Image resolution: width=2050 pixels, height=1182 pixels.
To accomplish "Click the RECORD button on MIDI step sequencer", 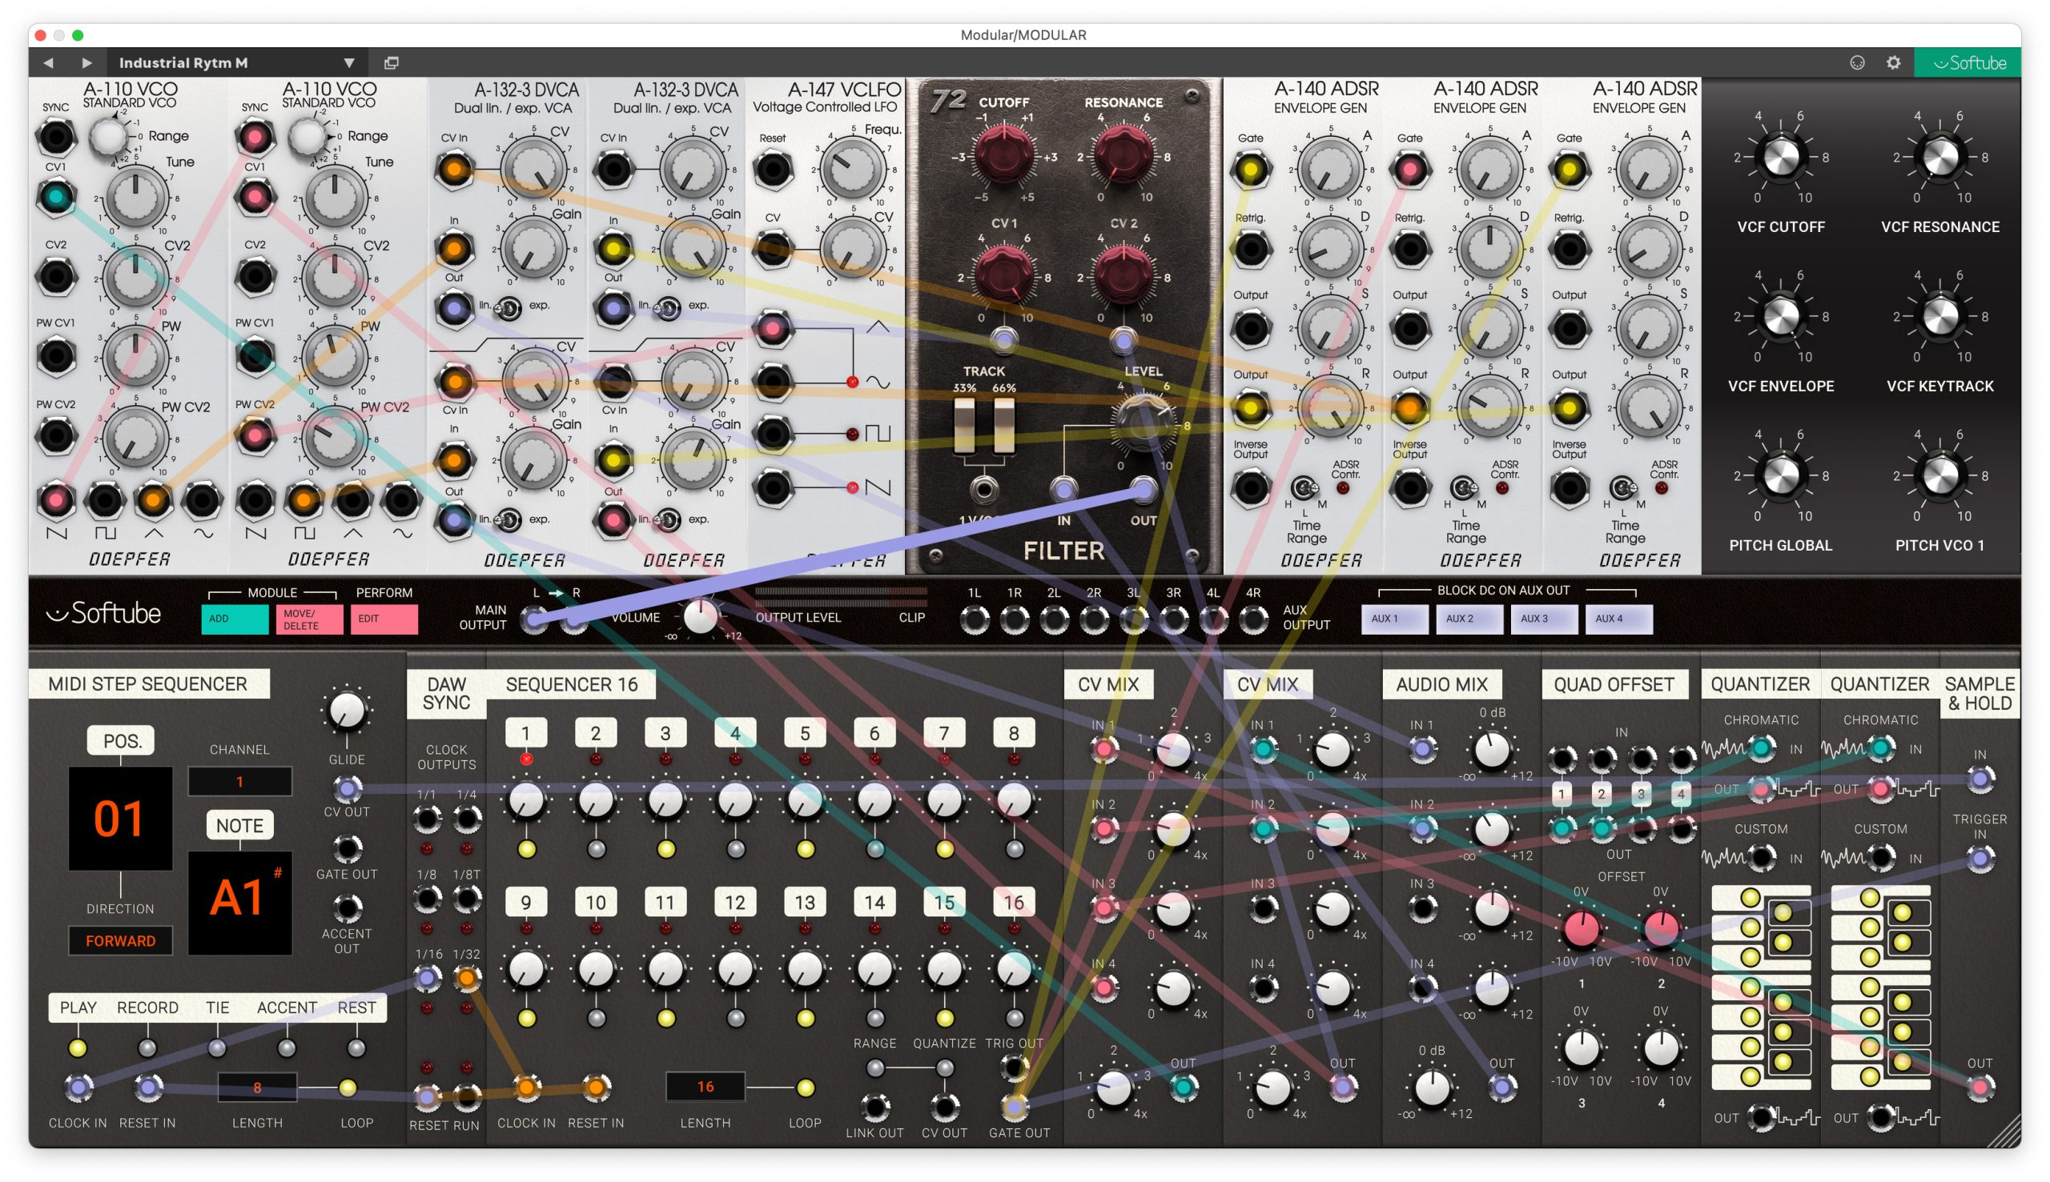I will point(147,1048).
